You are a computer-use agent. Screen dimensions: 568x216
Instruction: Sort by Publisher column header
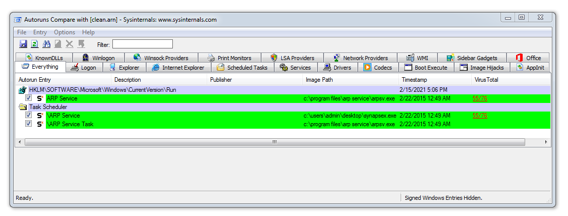tap(255, 80)
